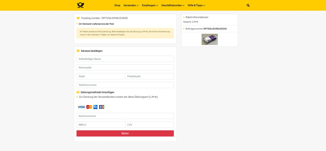Click the Visa card logo
Image resolution: width=326 pixels, height=151 pixels.
click(x=81, y=107)
